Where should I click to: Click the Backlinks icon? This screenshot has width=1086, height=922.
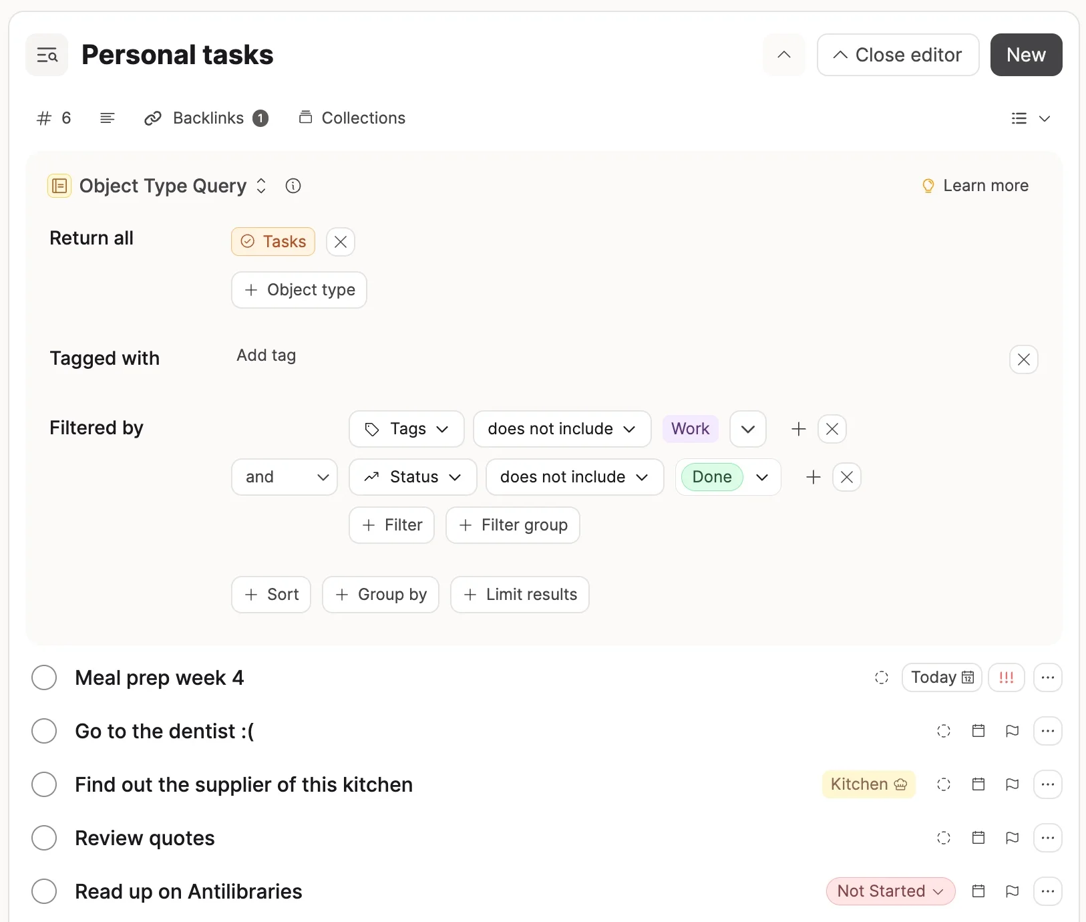click(154, 118)
